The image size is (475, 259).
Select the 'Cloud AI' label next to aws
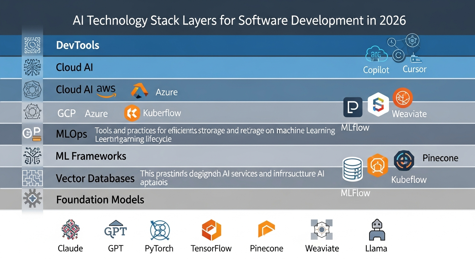[x=74, y=89]
